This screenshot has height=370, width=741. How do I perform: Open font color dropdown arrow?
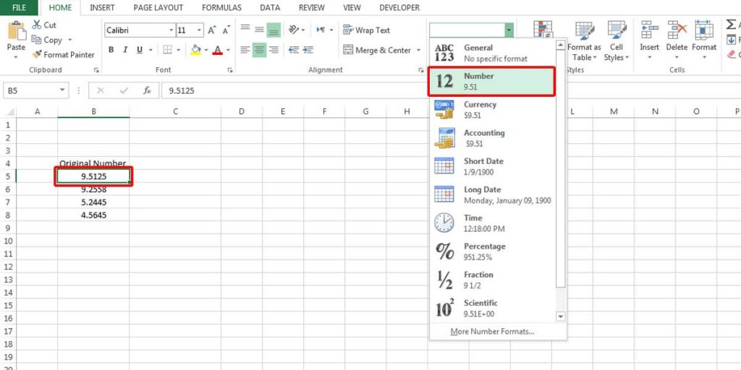click(228, 50)
